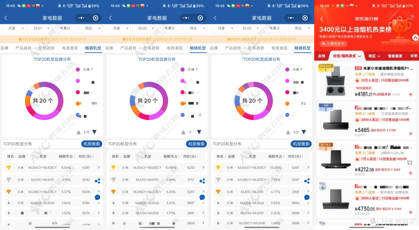Open the 同比 dropdown in the 25.01 screen
This screenshot has width=419, height=230.
(x=91, y=28)
